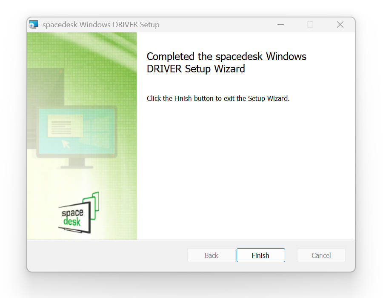Click the disabled Back button
Viewport: 383px width, 298px height.
[x=212, y=255]
